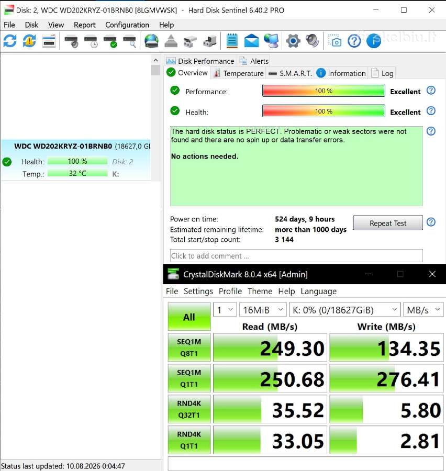
Task: Click the disk with speaker noise-test icon
Action: (71, 41)
